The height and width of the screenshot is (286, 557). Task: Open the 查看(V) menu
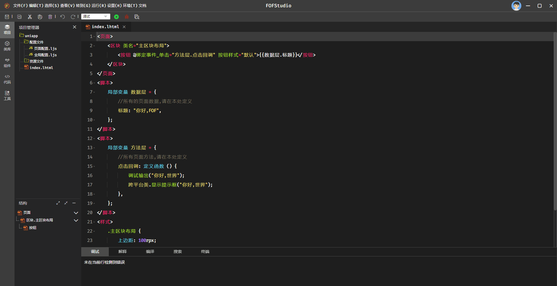(67, 6)
